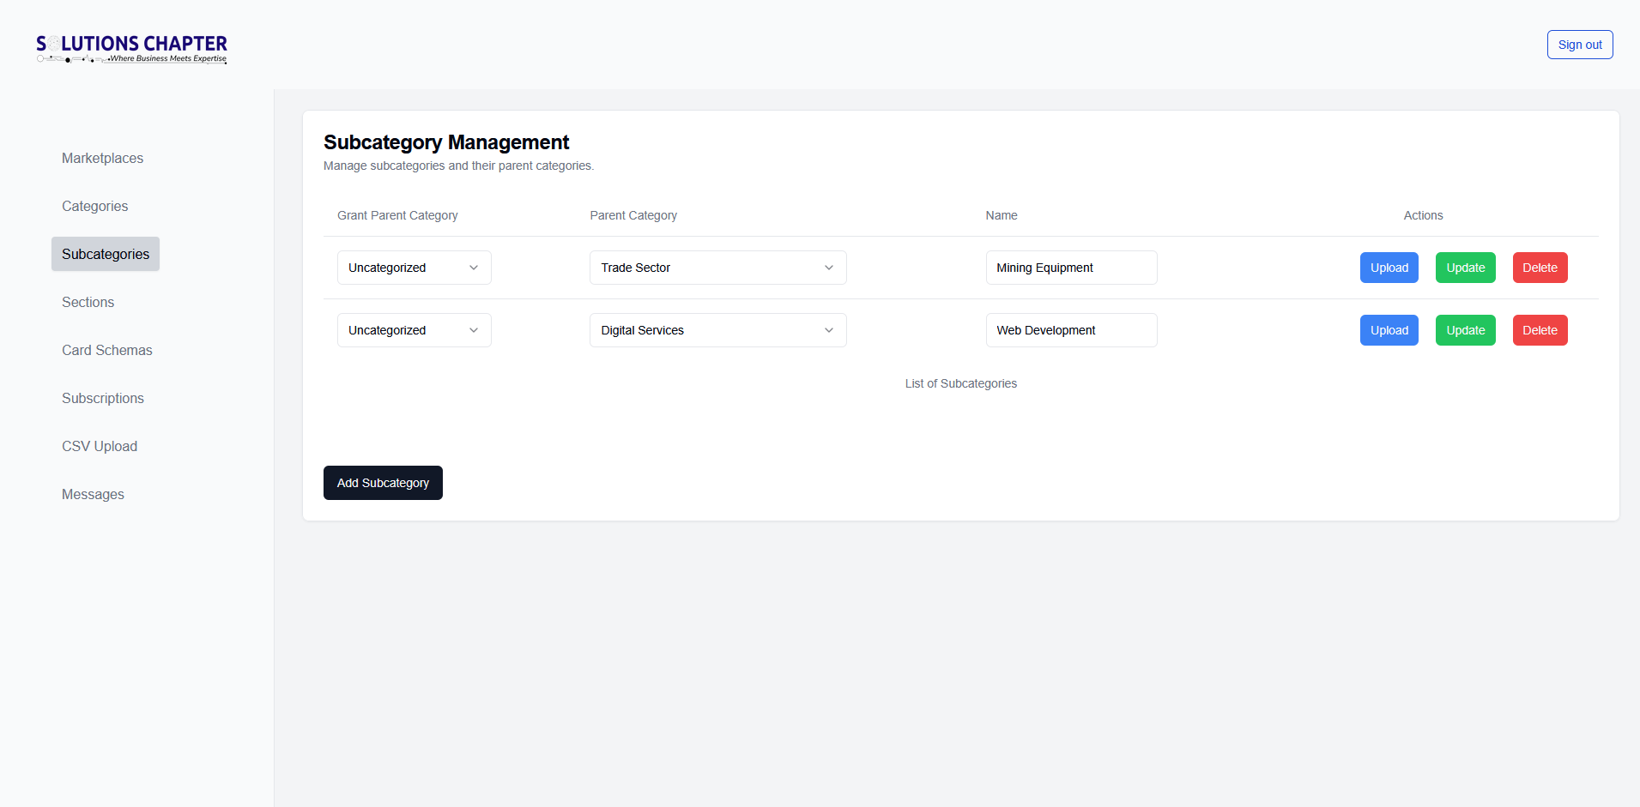Open Messages in the sidebar
Screen dimensions: 1640x807
point(93,494)
